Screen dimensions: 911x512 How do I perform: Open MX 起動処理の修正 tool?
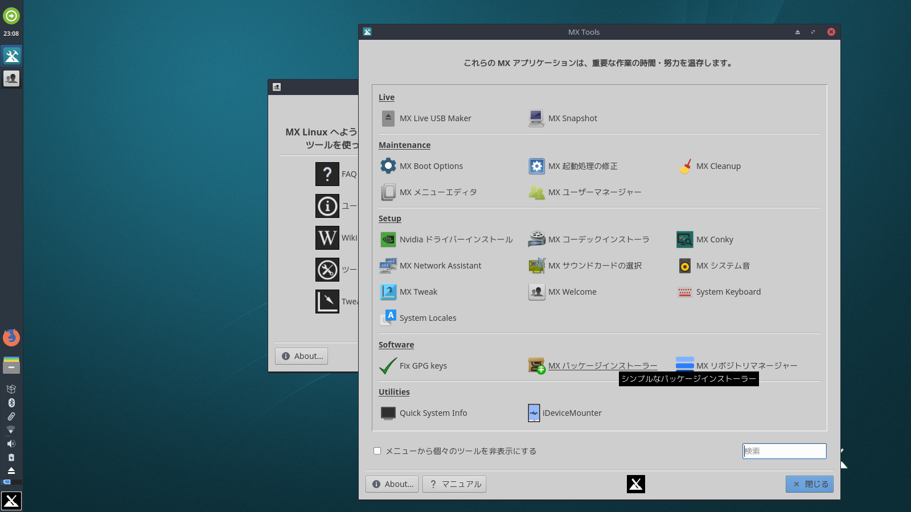point(573,166)
